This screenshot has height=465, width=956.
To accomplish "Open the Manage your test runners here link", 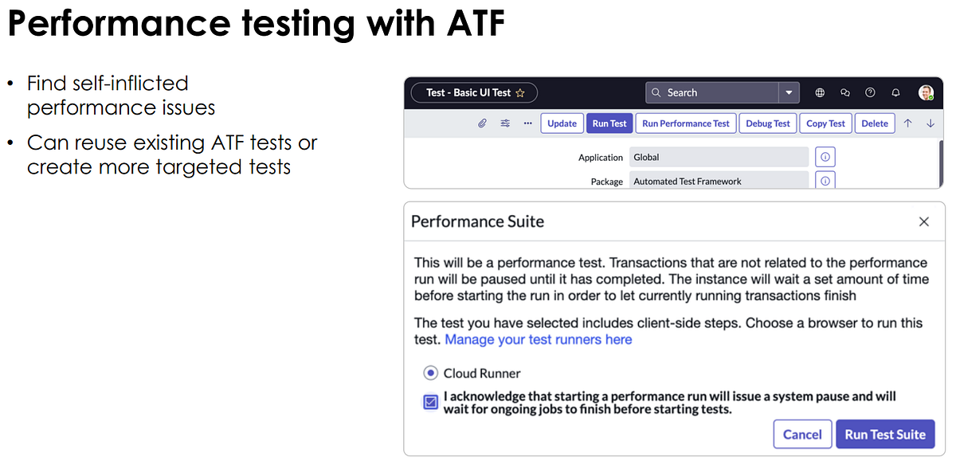I will pyautogui.click(x=538, y=339).
